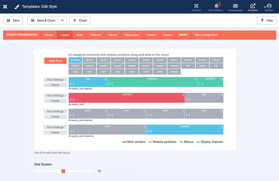Screen dimensions: 279x181
Task: Select the unassigned fontresize element
Action: tap(75, 60)
